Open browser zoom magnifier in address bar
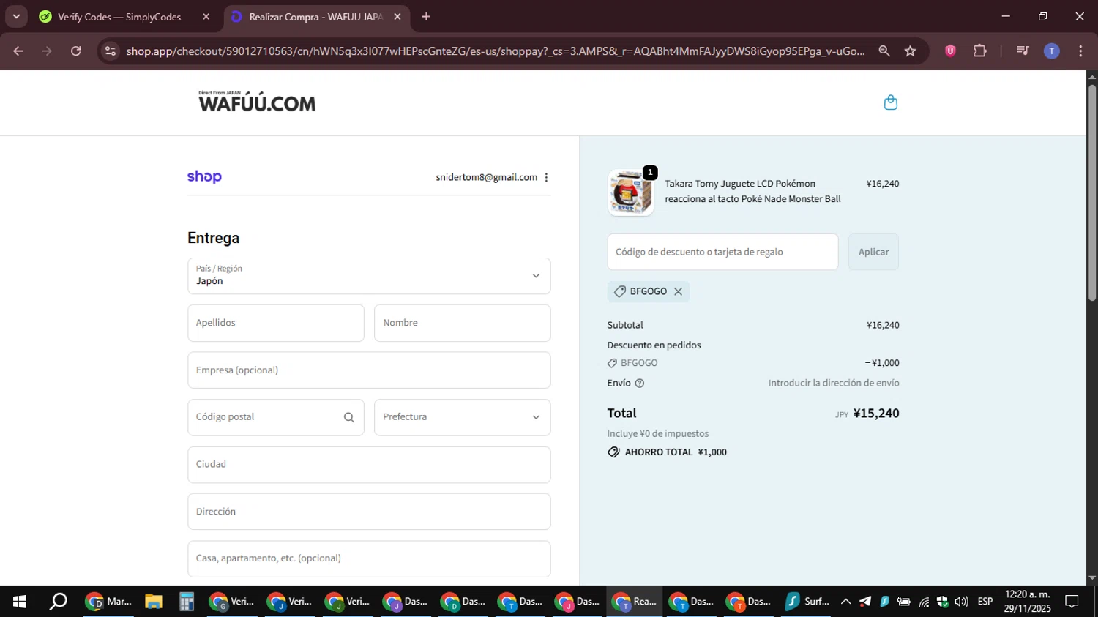The image size is (1098, 617). (x=884, y=51)
